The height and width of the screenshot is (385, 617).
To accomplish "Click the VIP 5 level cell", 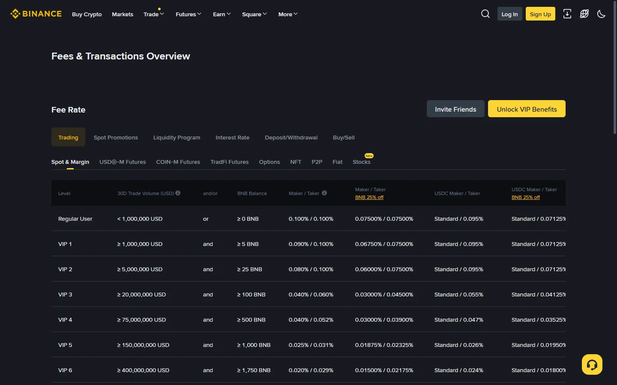I will (x=65, y=345).
